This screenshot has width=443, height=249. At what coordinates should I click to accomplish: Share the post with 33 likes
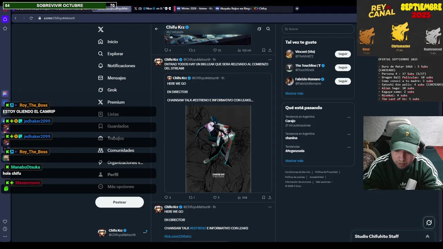tap(270, 50)
